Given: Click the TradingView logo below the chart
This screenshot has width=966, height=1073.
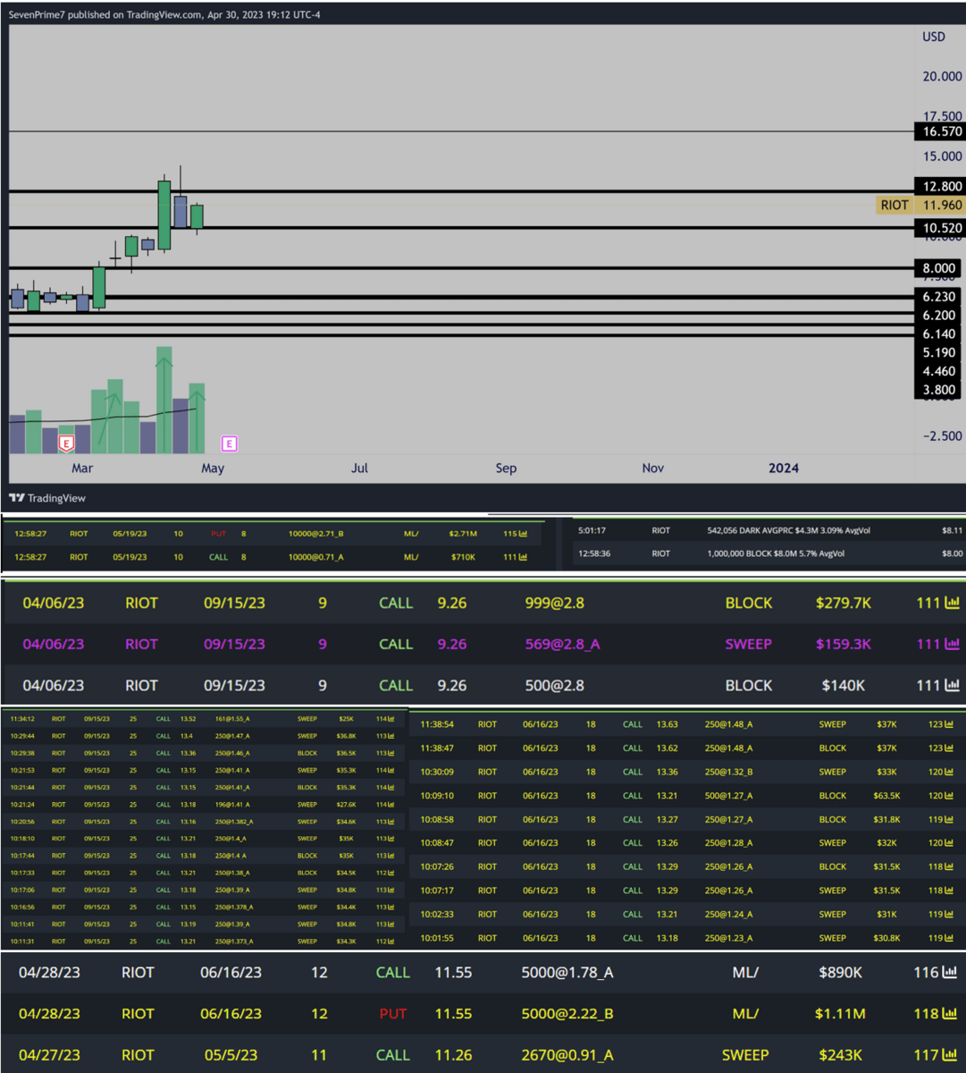Looking at the screenshot, I should pyautogui.click(x=47, y=498).
